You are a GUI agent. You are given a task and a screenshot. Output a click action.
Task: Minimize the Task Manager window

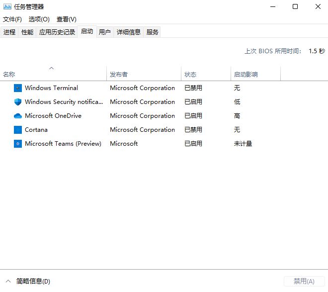point(273,6)
